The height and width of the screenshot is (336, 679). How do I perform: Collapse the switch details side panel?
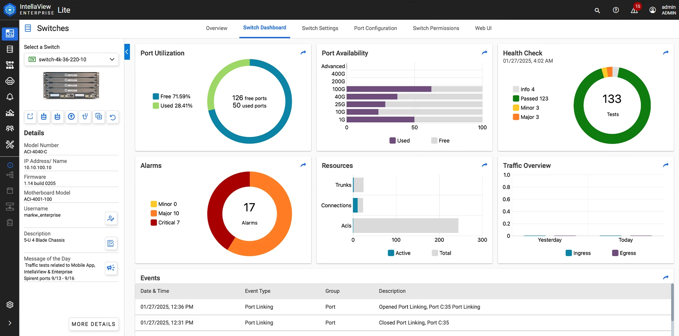(127, 52)
